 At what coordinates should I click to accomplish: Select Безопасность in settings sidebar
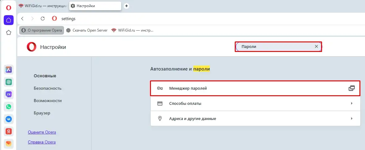tap(48, 88)
